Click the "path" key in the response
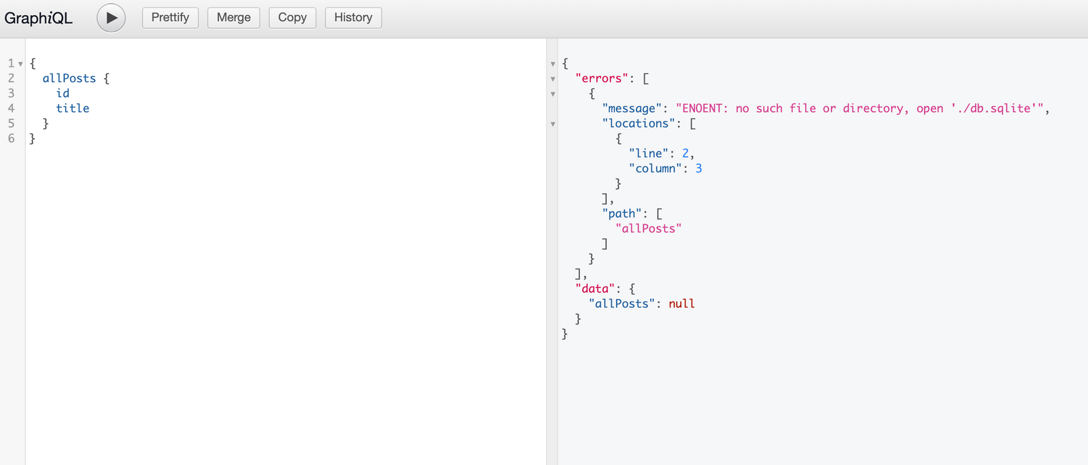Screen dimensions: 1088x465 click(622, 213)
